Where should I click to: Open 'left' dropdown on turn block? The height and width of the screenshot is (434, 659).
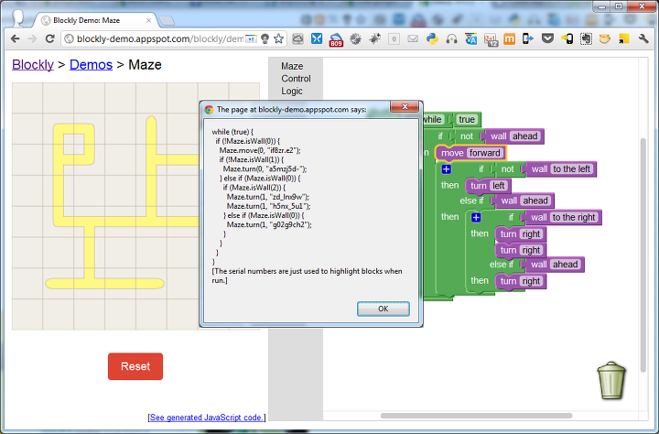[499, 186]
